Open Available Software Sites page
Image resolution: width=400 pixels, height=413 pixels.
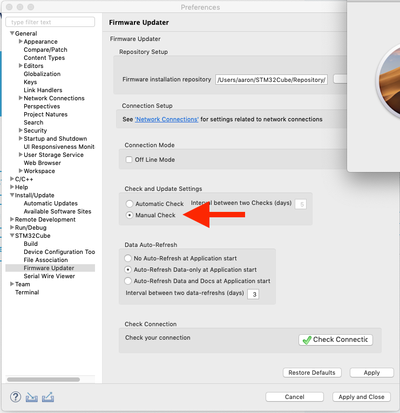click(x=57, y=211)
